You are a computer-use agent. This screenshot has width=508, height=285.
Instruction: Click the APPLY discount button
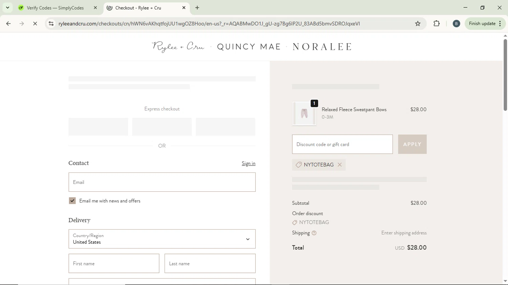pyautogui.click(x=412, y=144)
